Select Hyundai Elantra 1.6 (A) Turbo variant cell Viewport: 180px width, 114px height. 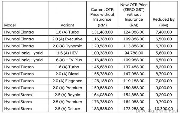click(67, 32)
